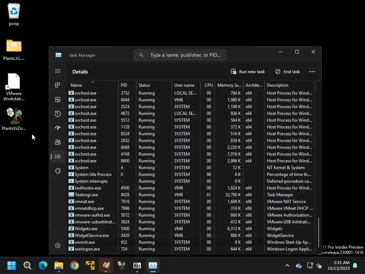Select the System Idle Process row
Screen dimensions: 365x274
(191, 174)
